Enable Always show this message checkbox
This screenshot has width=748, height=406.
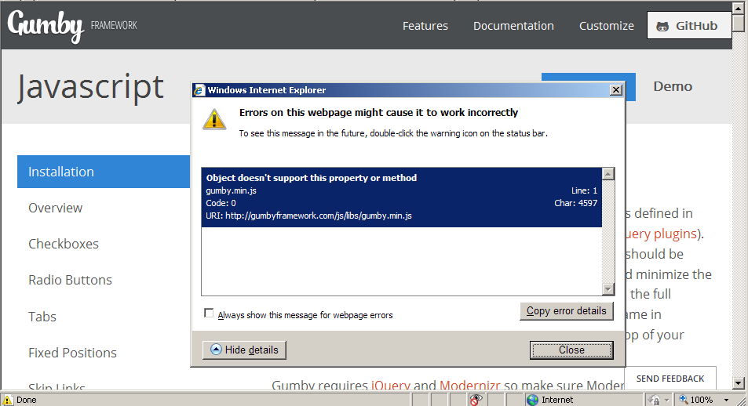pos(209,313)
